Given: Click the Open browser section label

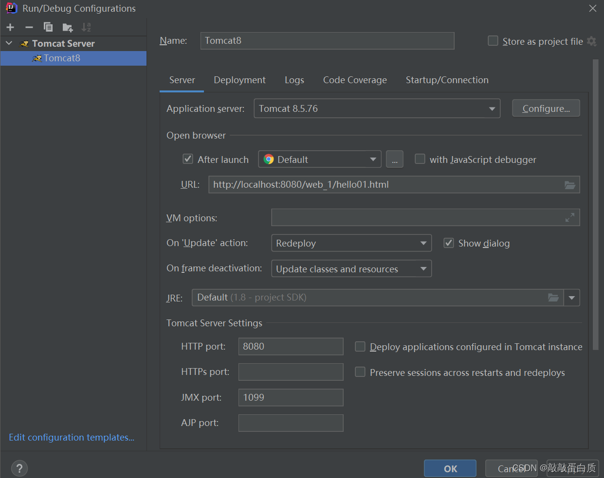Looking at the screenshot, I should (196, 136).
